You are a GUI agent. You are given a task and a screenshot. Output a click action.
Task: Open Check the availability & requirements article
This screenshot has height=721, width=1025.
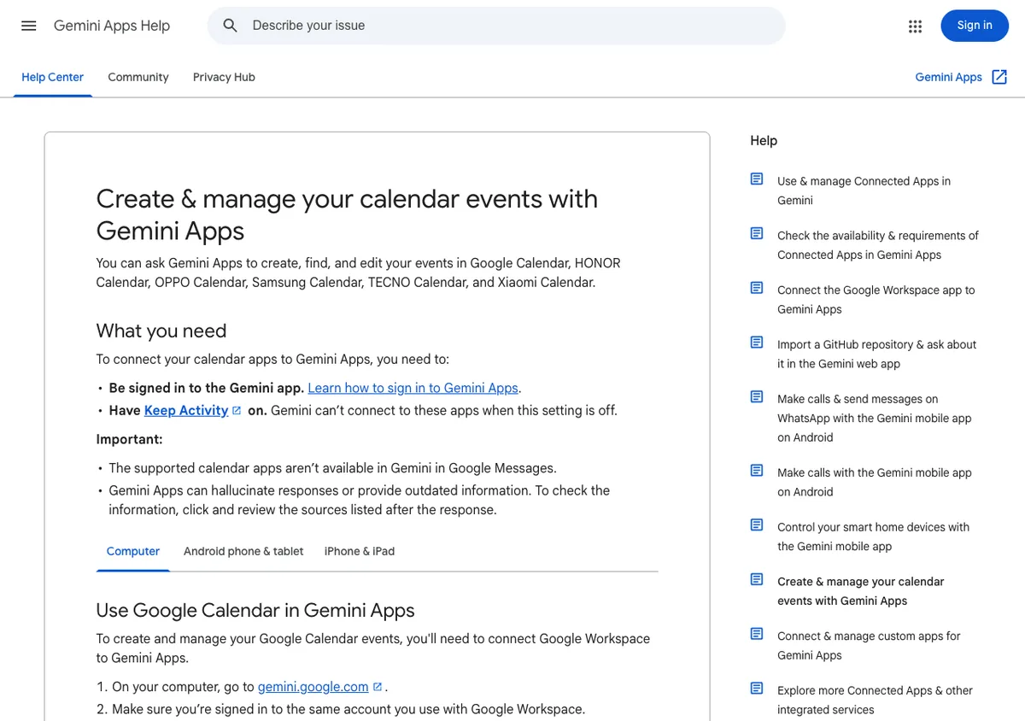[x=878, y=245]
